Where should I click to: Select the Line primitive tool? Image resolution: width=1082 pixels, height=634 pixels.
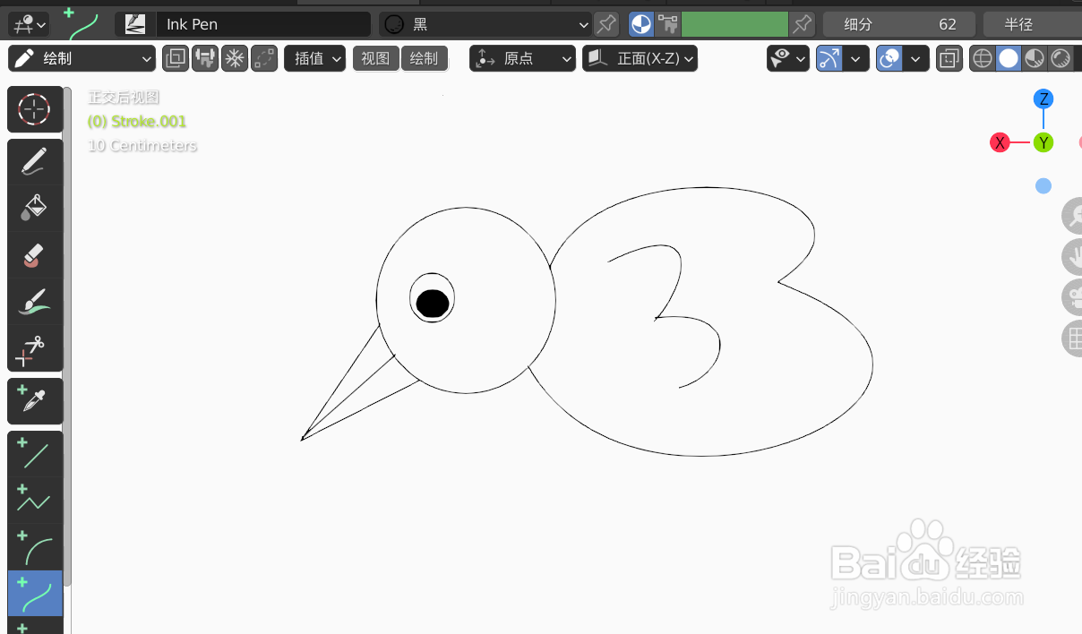coord(35,455)
